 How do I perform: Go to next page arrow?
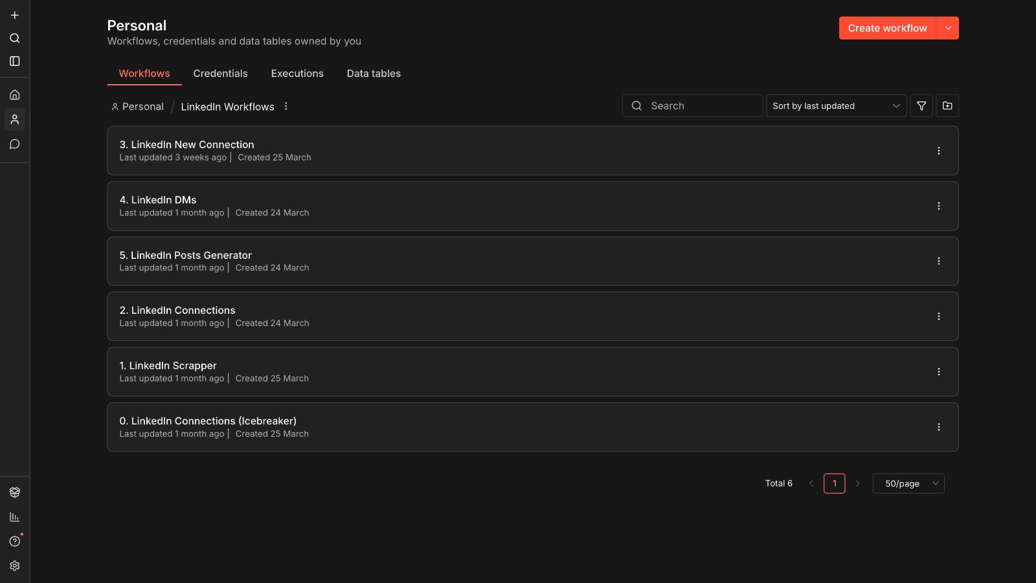click(857, 484)
